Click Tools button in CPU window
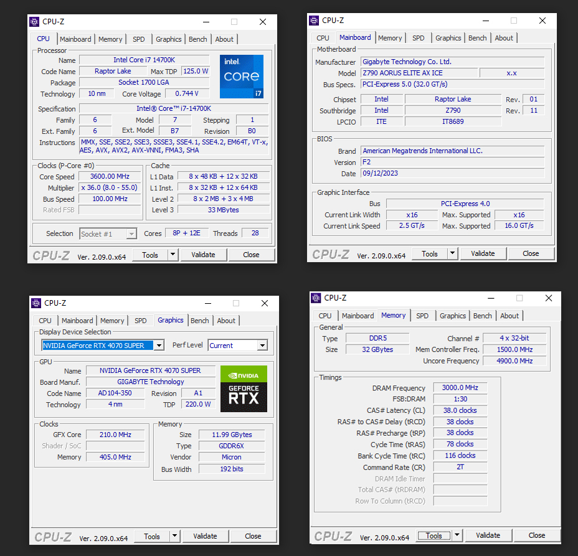The width and height of the screenshot is (578, 556). (x=150, y=255)
